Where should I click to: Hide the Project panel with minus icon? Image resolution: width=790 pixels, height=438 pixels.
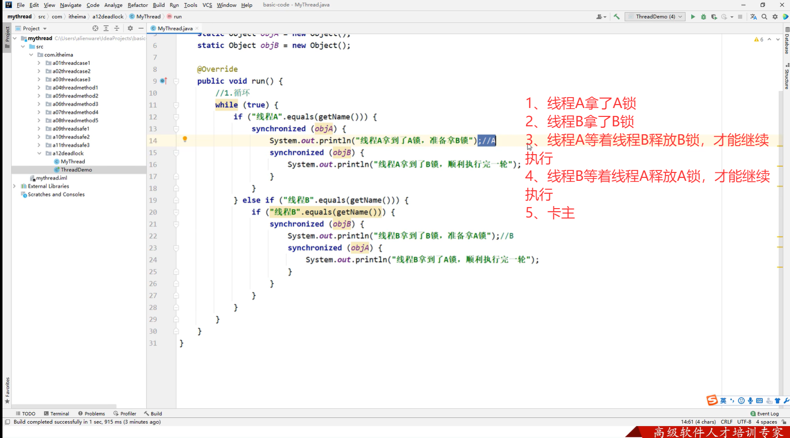(141, 29)
